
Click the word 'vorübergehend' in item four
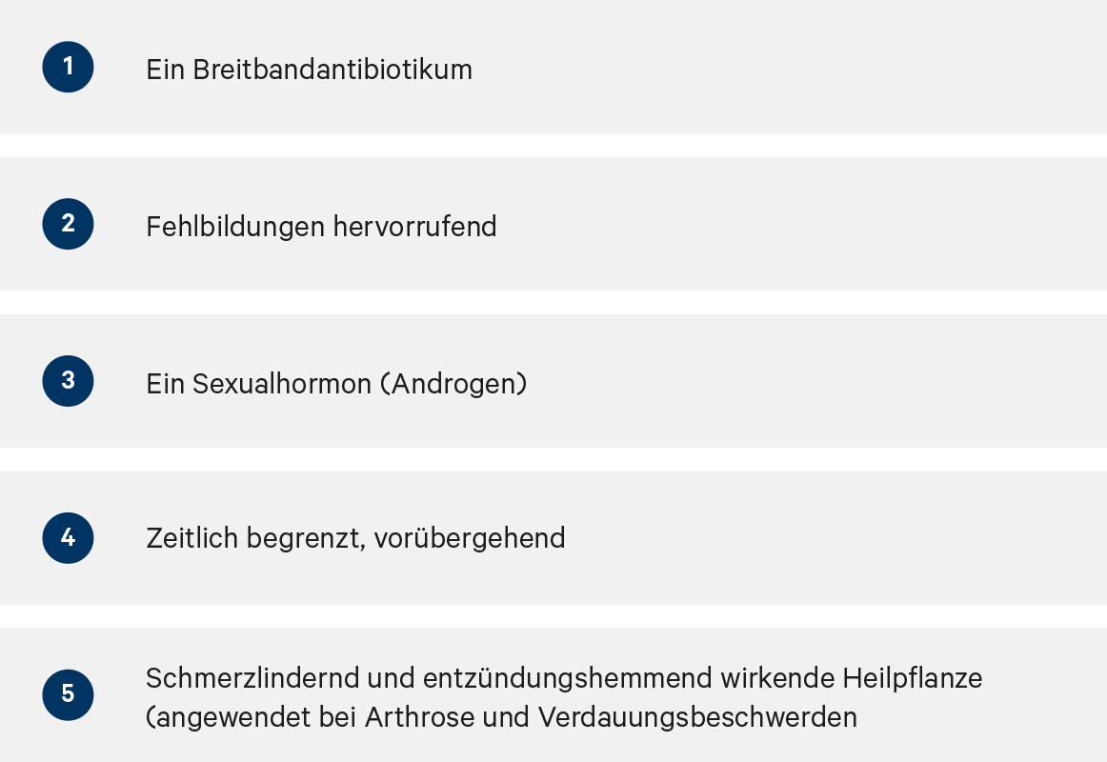pyautogui.click(x=470, y=537)
